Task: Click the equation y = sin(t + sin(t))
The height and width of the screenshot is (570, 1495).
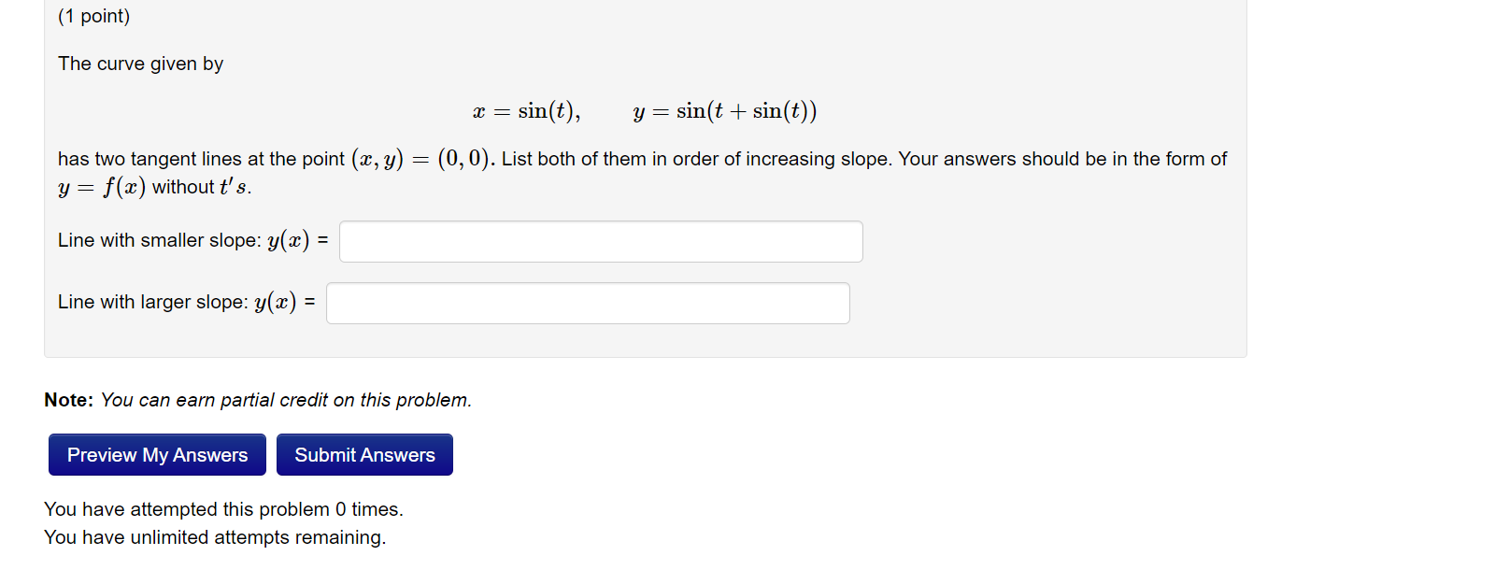Action: point(726,110)
